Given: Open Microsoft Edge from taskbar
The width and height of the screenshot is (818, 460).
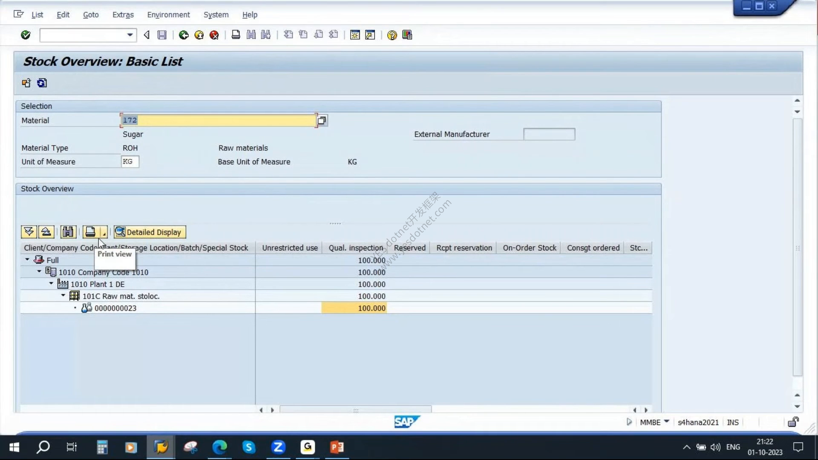Looking at the screenshot, I should (x=219, y=447).
